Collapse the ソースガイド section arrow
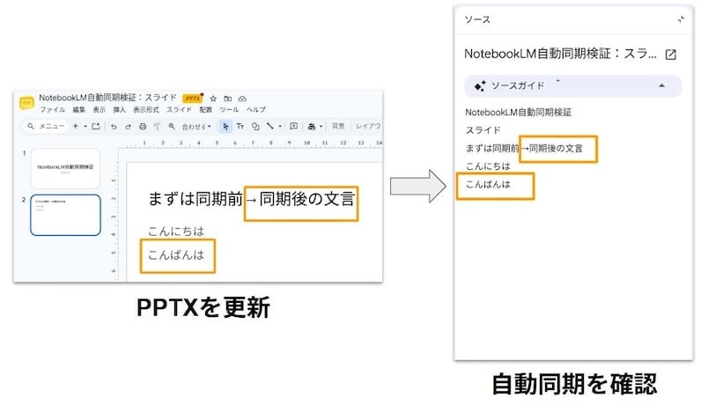The height and width of the screenshot is (405, 708). (x=661, y=85)
